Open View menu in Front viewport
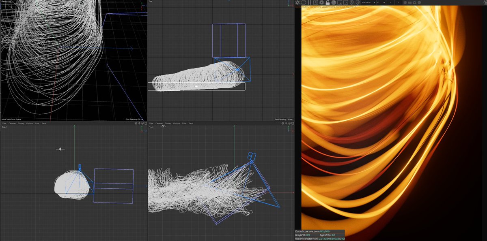 click(151, 123)
